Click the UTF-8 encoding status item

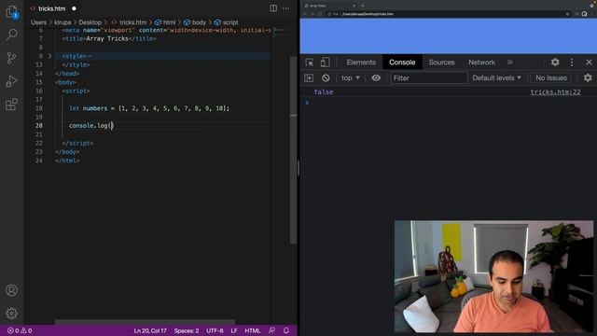coord(215,330)
